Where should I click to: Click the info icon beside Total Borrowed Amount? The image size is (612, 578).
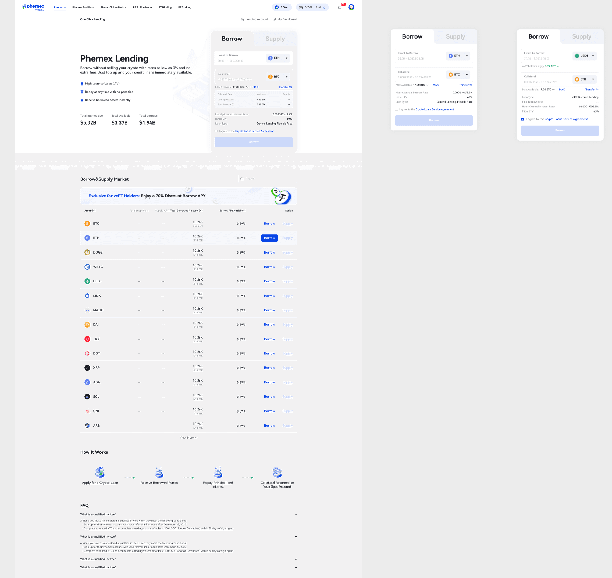click(200, 211)
